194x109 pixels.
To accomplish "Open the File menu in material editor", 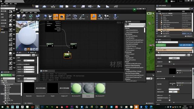I will point(18,13).
